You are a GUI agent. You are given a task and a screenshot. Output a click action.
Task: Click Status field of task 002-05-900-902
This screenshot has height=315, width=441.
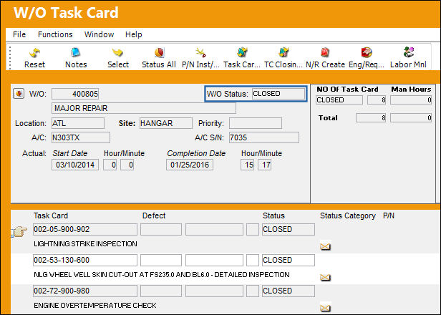point(289,230)
